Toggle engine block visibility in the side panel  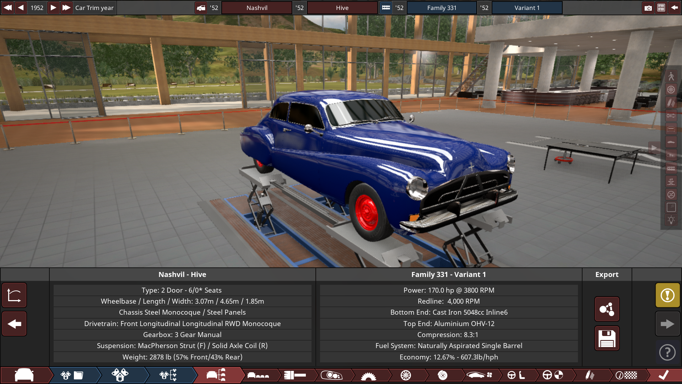pos(671,168)
